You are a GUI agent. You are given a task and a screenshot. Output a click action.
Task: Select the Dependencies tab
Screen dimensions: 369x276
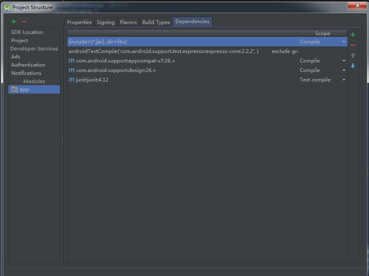point(192,22)
